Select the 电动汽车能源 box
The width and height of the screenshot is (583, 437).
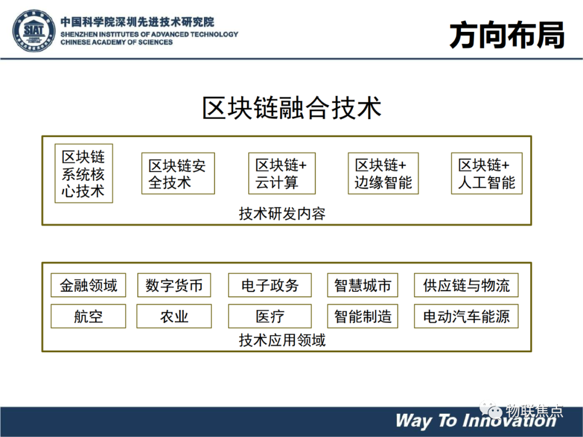pyautogui.click(x=466, y=316)
